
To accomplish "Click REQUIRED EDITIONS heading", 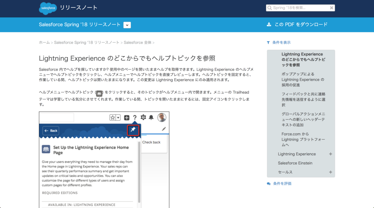I will [60, 193].
